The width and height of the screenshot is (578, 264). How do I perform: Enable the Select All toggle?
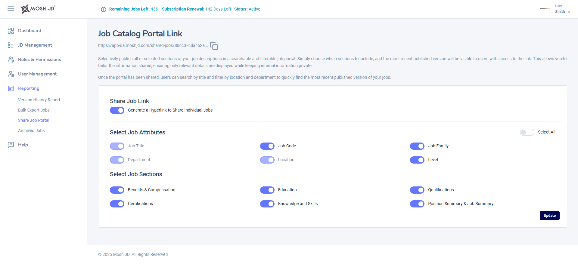(527, 132)
